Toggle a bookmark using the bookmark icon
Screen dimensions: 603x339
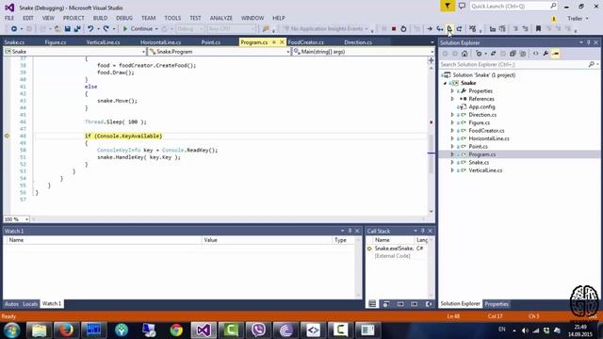[x=538, y=29]
